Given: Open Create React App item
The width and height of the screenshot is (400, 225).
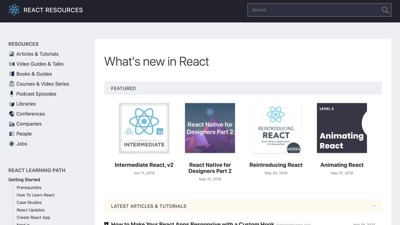Looking at the screenshot, I should (x=33, y=218).
